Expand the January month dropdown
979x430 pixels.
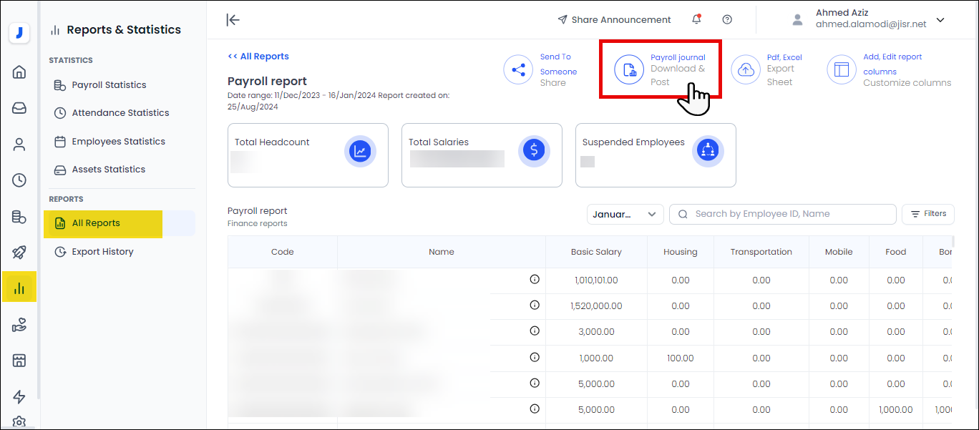[x=625, y=214]
